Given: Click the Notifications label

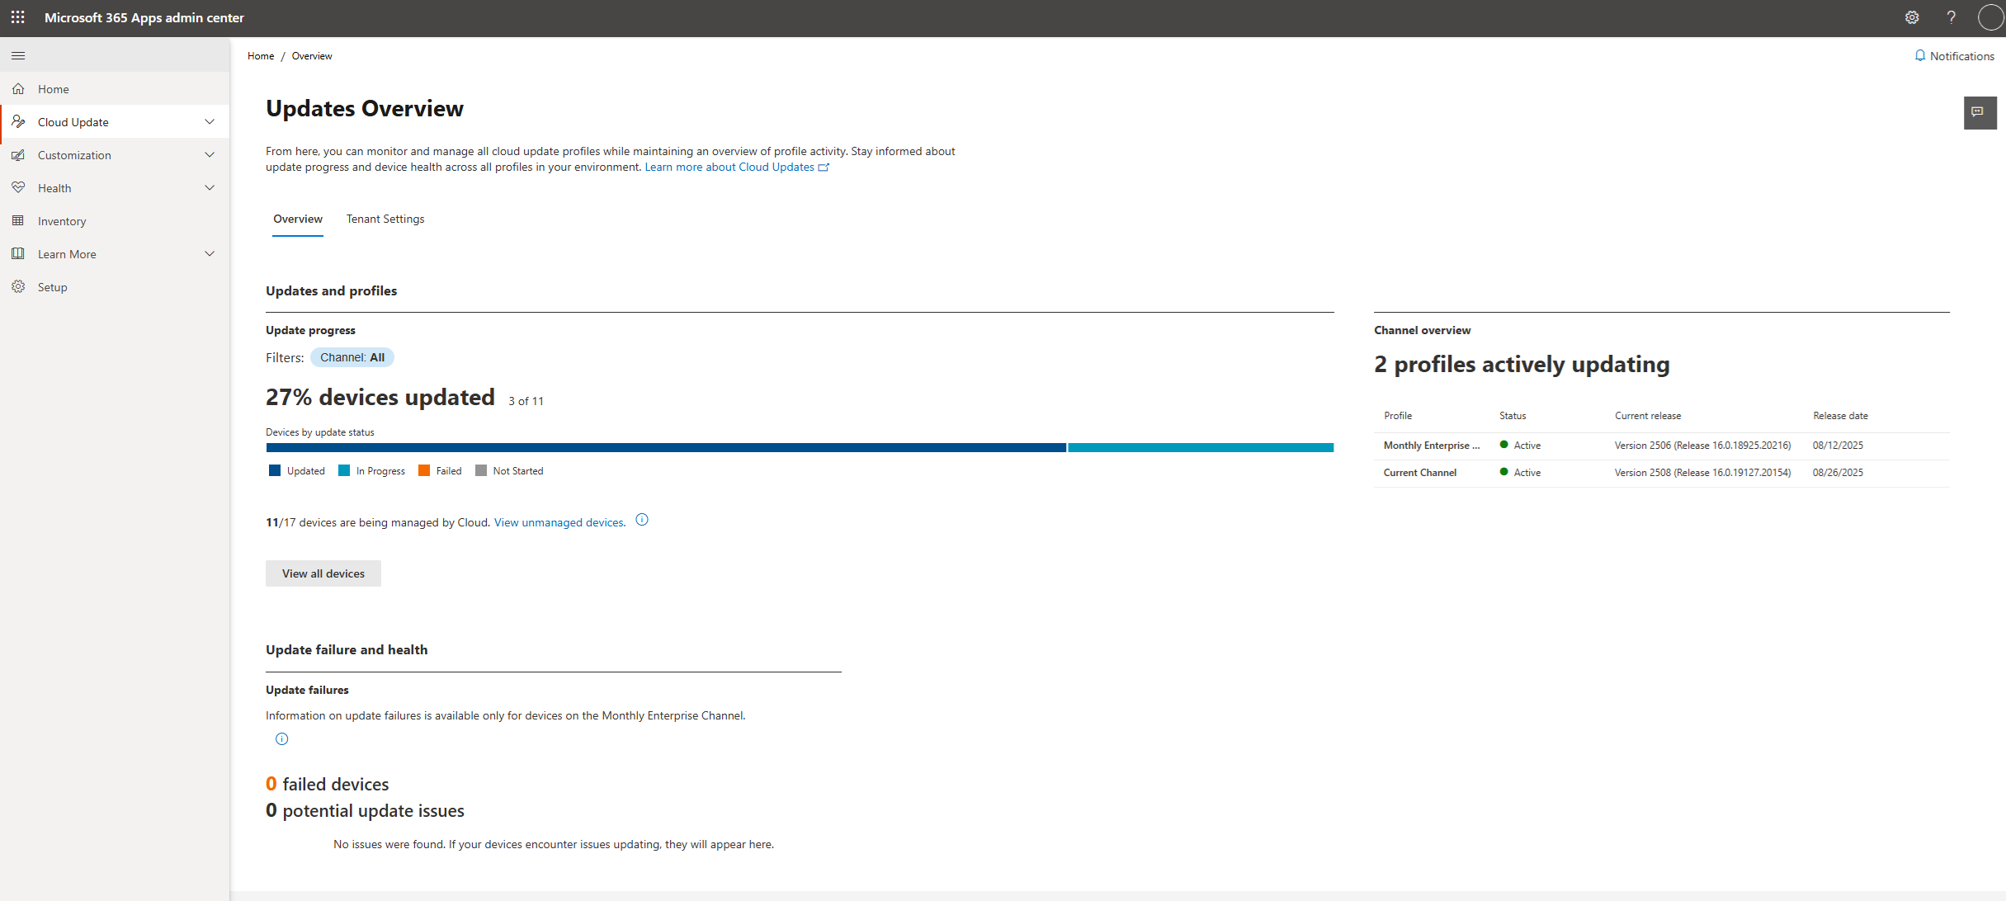Looking at the screenshot, I should click(x=1962, y=56).
